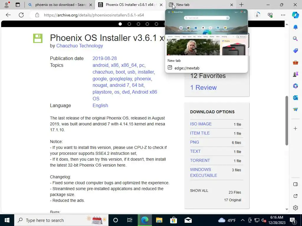The width and height of the screenshot is (302, 226).
Task: Close the phoenix os iso download tab
Action: click(91, 5)
